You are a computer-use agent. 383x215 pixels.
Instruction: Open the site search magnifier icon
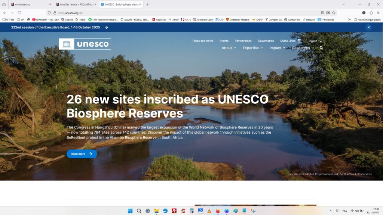(321, 48)
